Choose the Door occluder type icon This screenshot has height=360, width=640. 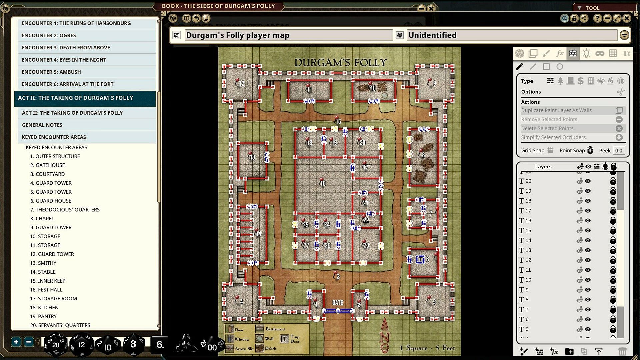570,81
